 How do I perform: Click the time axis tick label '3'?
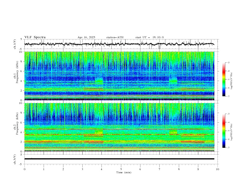coord(82,169)
